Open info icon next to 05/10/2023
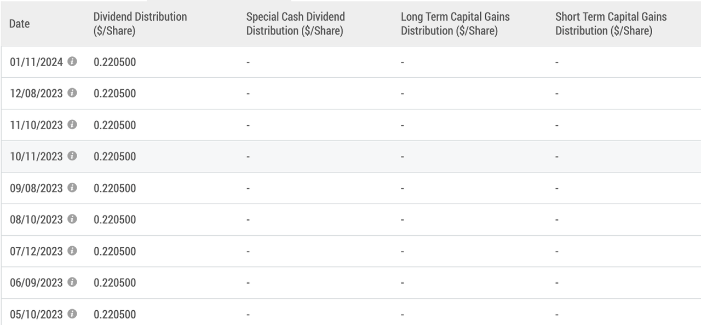Image resolution: width=701 pixels, height=325 pixels. (x=72, y=314)
